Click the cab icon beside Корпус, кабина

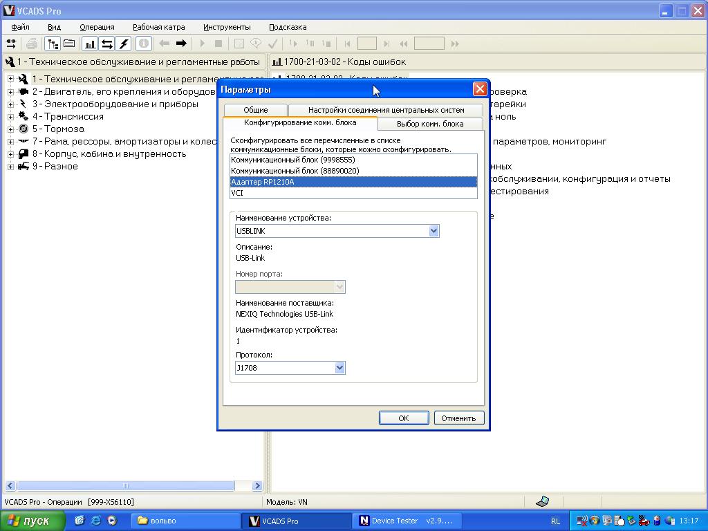coord(23,153)
